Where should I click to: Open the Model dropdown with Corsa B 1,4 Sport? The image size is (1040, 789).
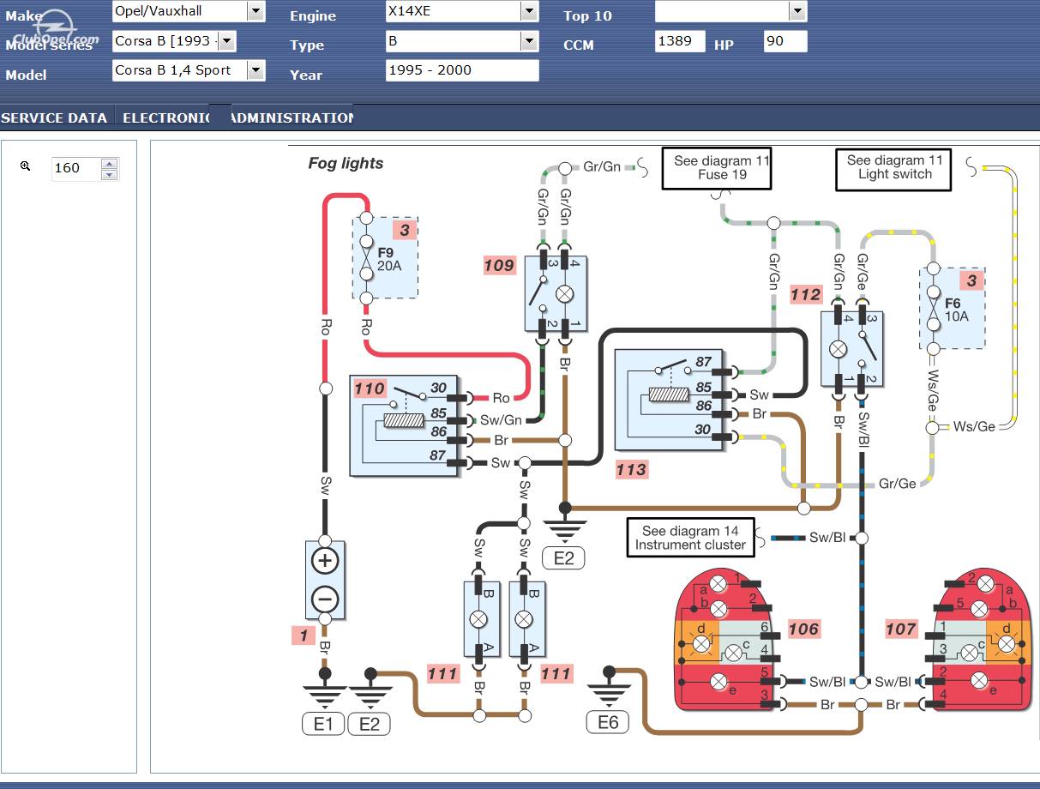(x=189, y=70)
